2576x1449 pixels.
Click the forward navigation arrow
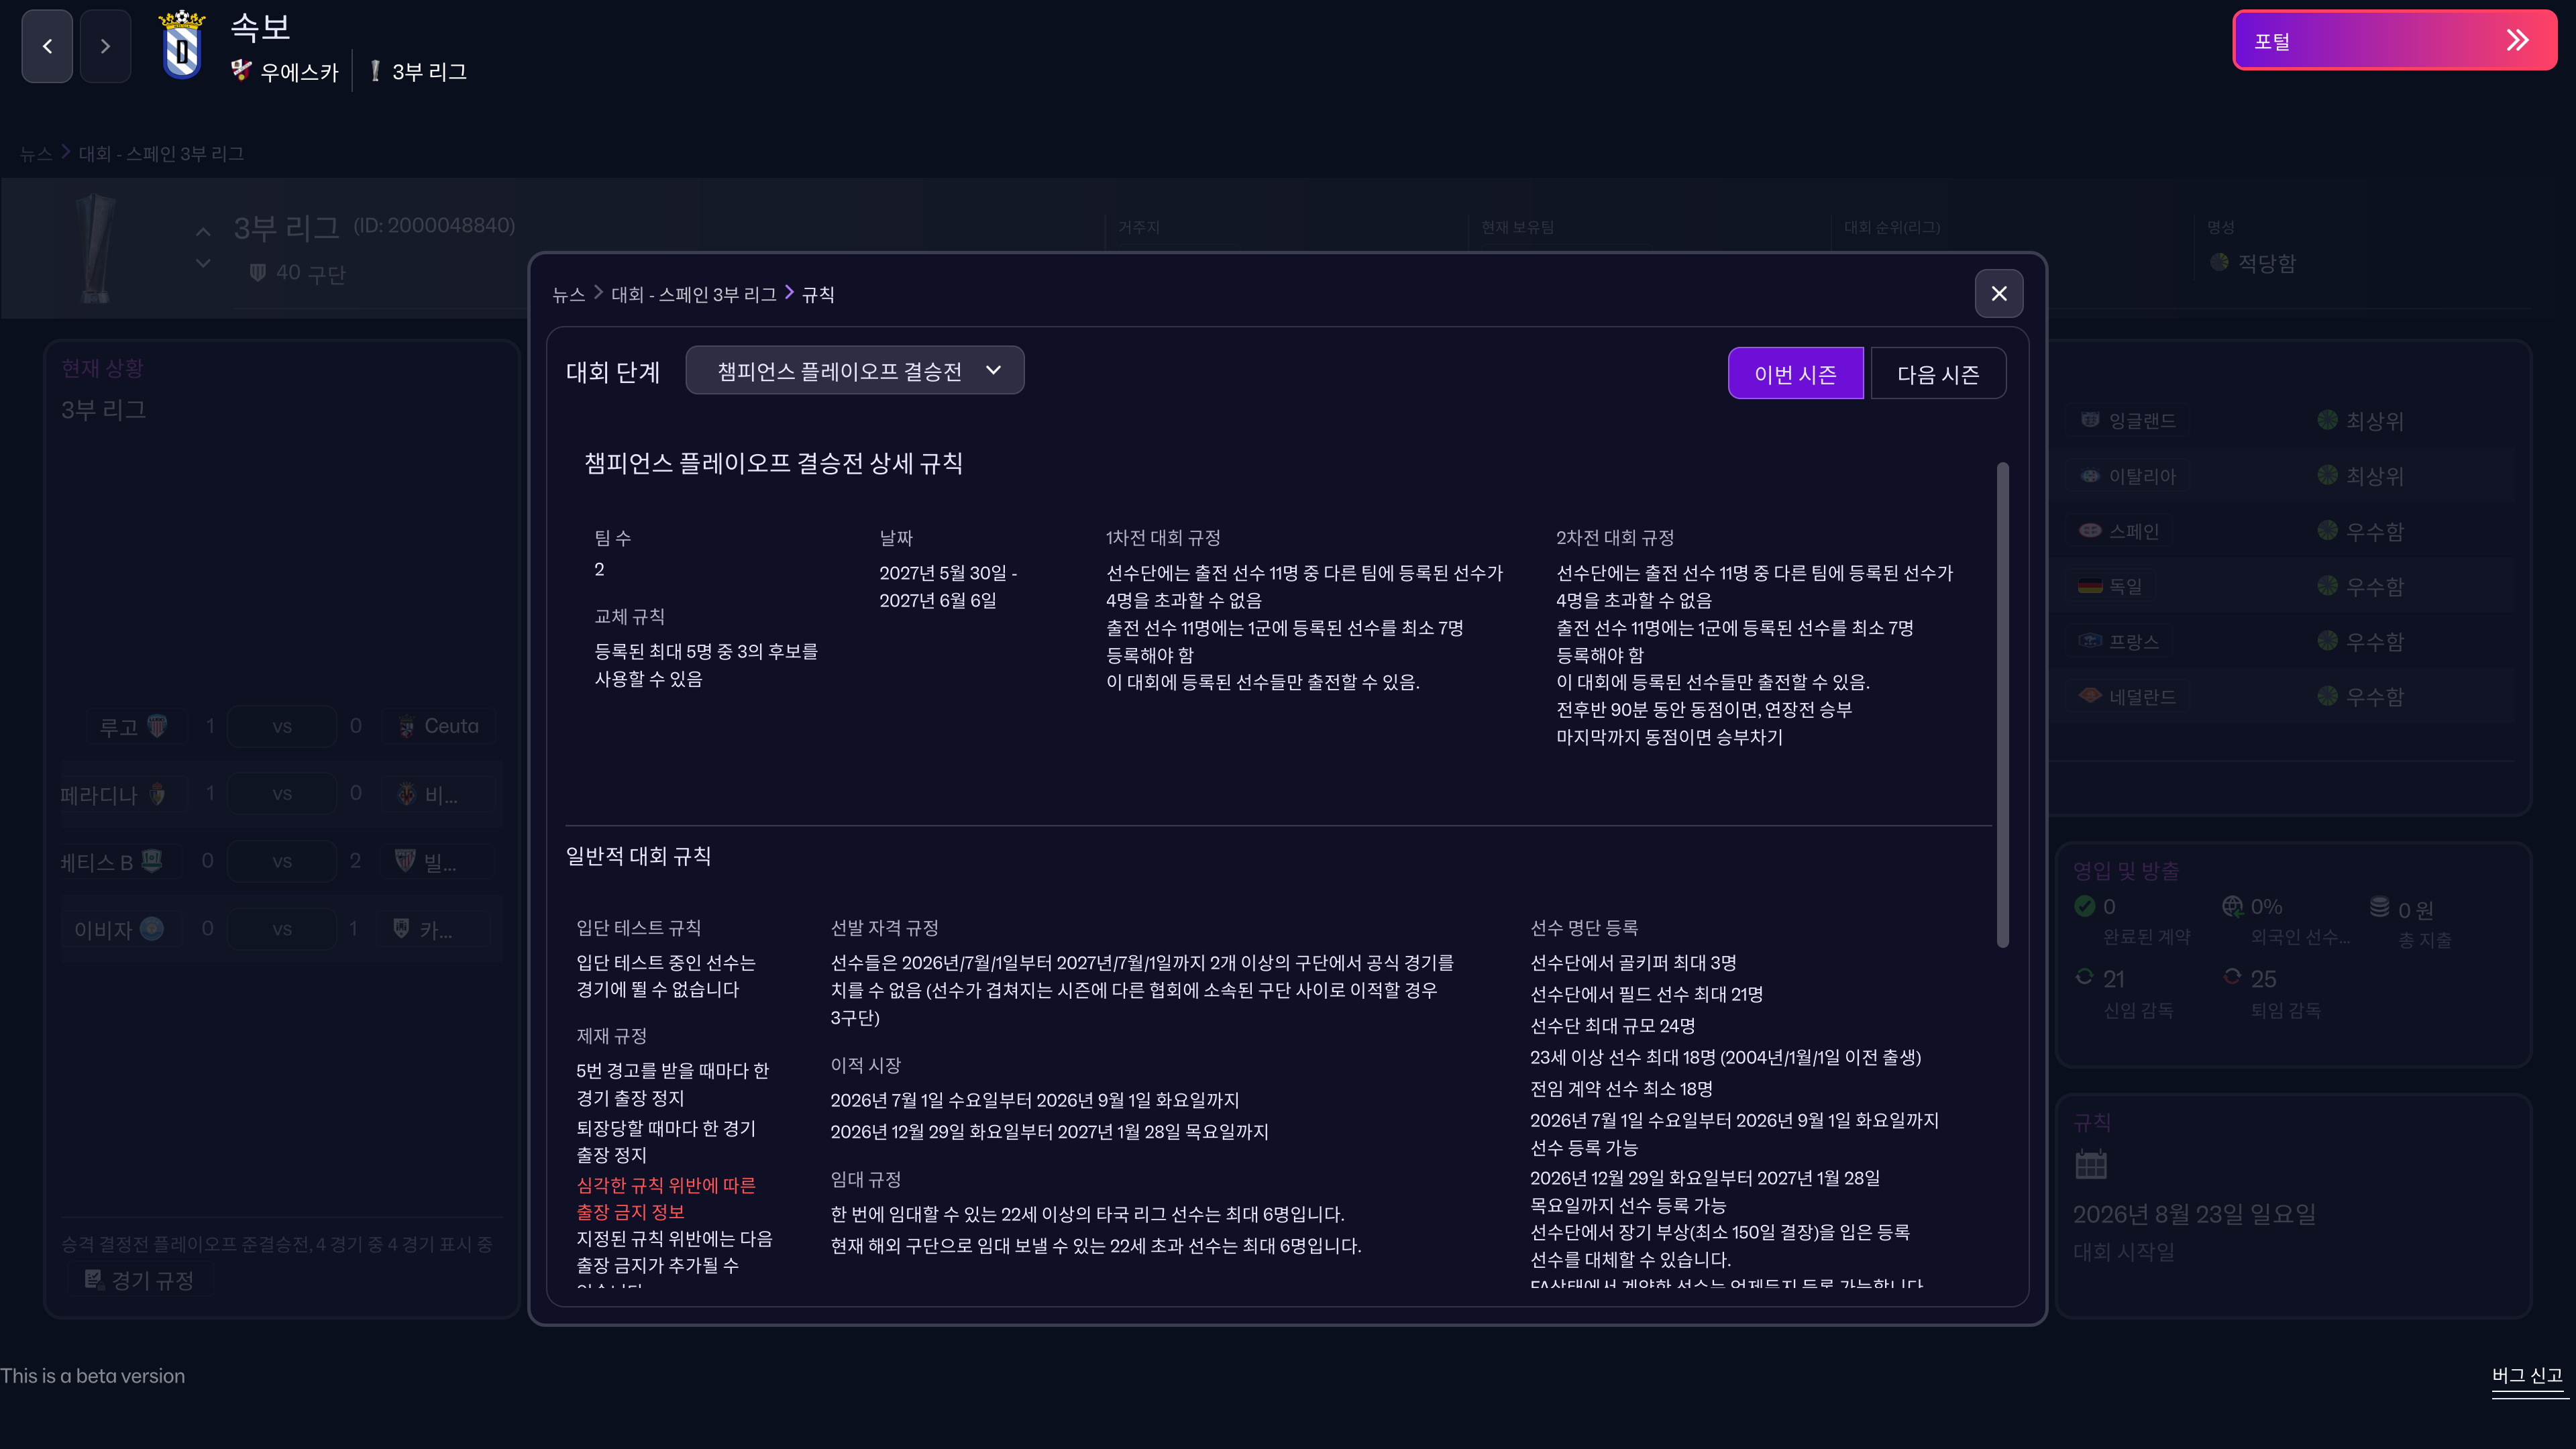[x=105, y=46]
